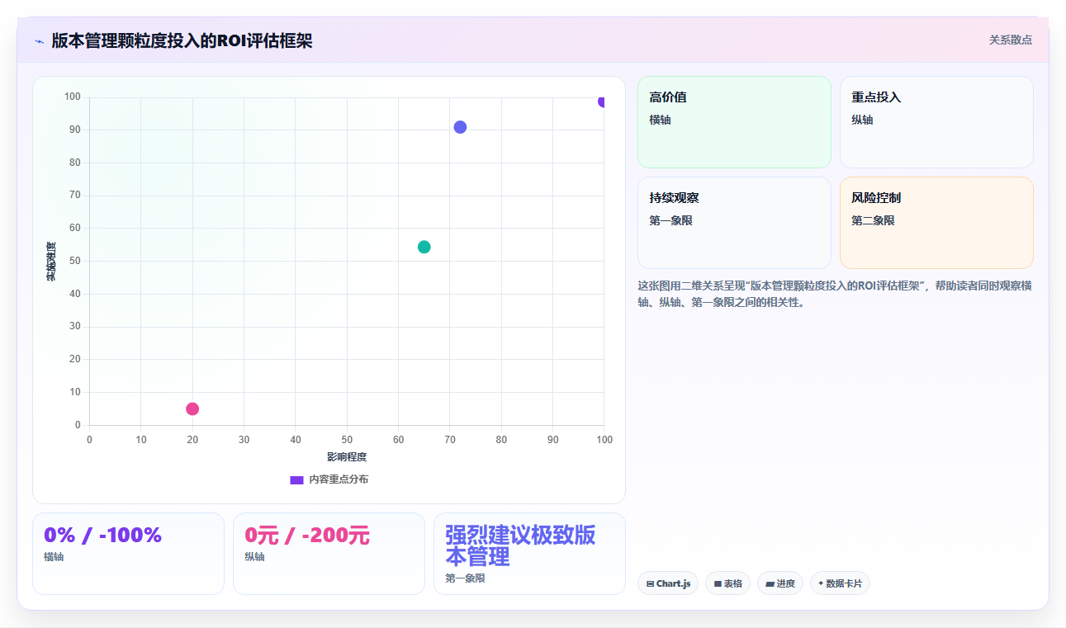Click the 进度 tag chip
This screenshot has height=628, width=1066.
tap(780, 583)
